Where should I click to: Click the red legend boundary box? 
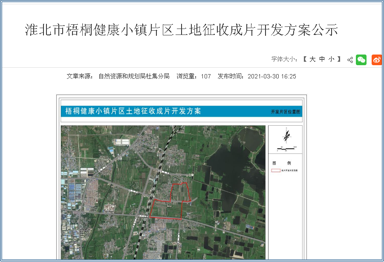(x=276, y=170)
